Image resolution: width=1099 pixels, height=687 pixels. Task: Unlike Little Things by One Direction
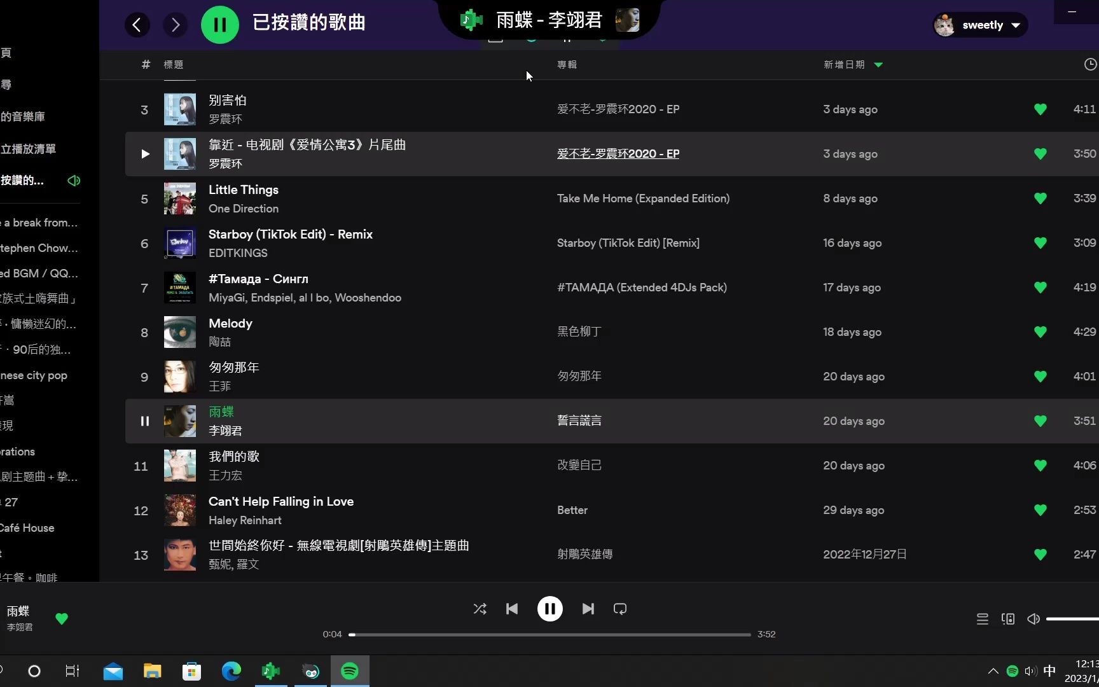[1040, 198]
